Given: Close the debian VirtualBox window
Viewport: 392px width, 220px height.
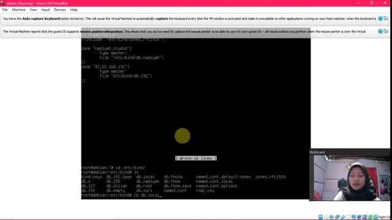Looking at the screenshot, I should (x=385, y=3).
